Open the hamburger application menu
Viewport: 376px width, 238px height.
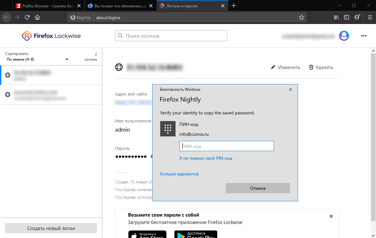[370, 18]
